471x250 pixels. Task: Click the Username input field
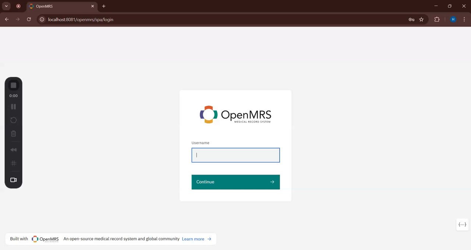pos(235,155)
